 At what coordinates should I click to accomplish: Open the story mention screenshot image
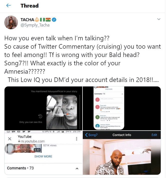tap(43, 108)
